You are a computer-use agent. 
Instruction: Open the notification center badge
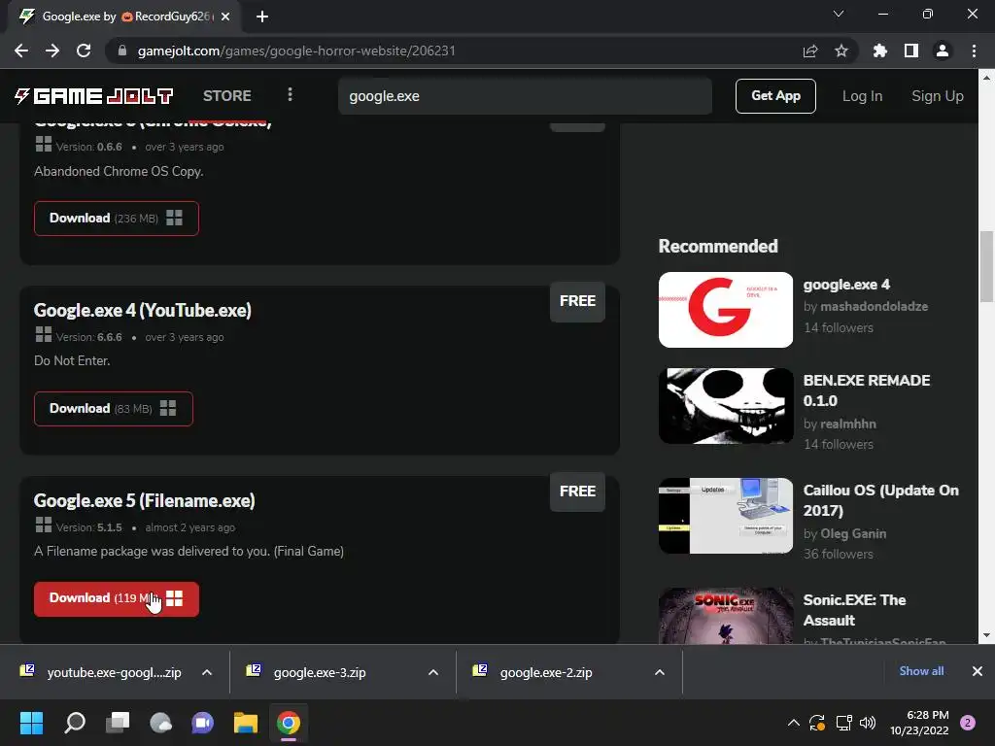tap(968, 723)
